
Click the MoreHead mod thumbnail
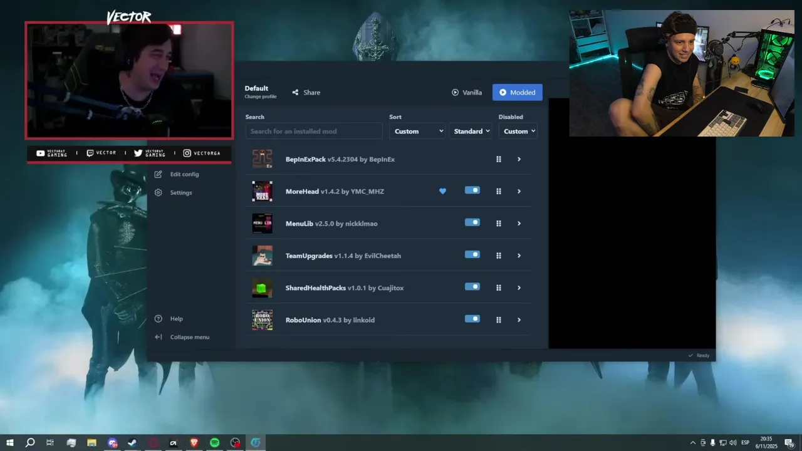262,191
